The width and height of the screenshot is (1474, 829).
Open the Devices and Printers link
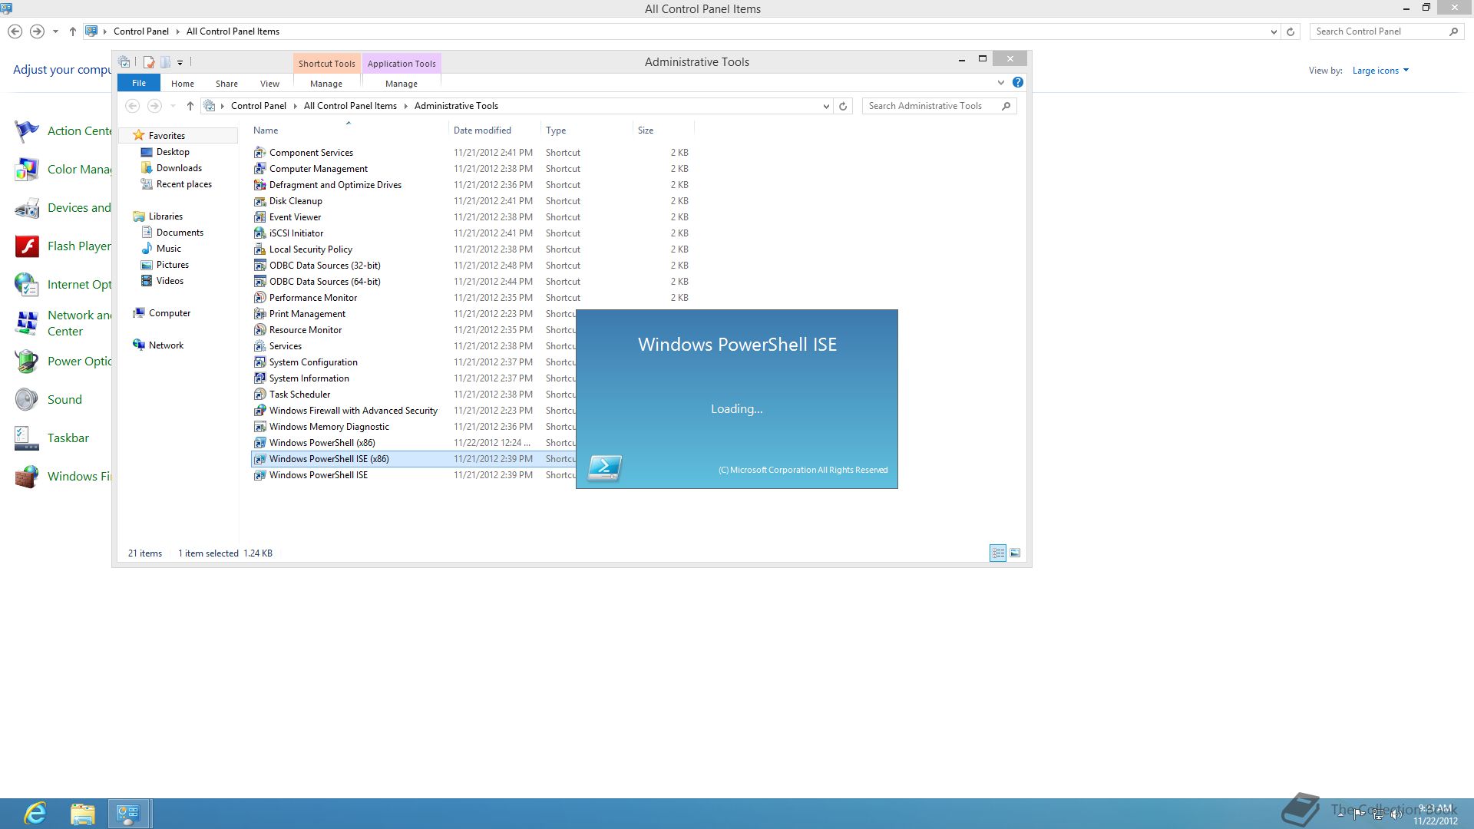pos(78,208)
